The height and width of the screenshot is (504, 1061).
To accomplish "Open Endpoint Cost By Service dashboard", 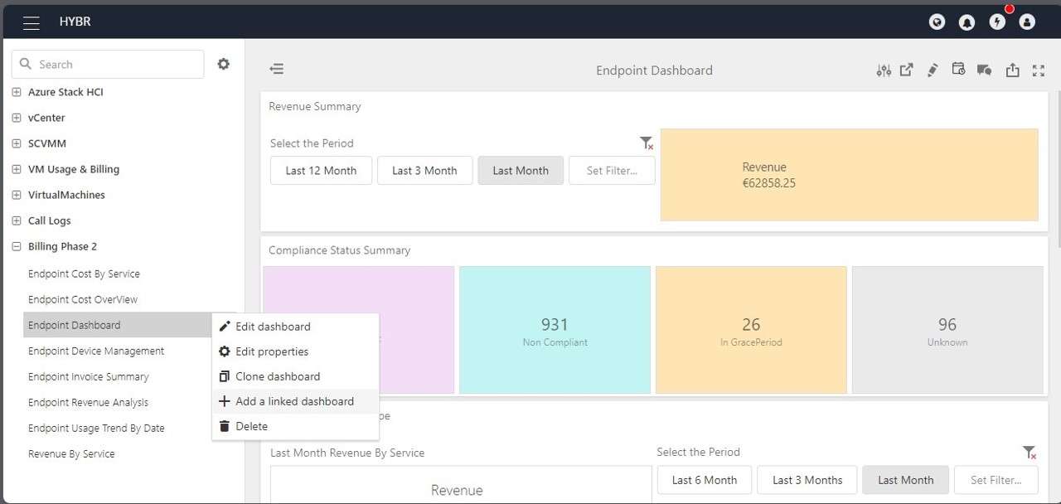I will click(84, 274).
